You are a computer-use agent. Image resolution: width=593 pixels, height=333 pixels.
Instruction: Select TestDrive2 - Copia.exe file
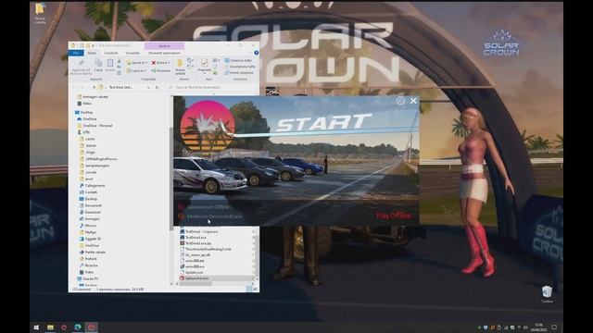199,231
